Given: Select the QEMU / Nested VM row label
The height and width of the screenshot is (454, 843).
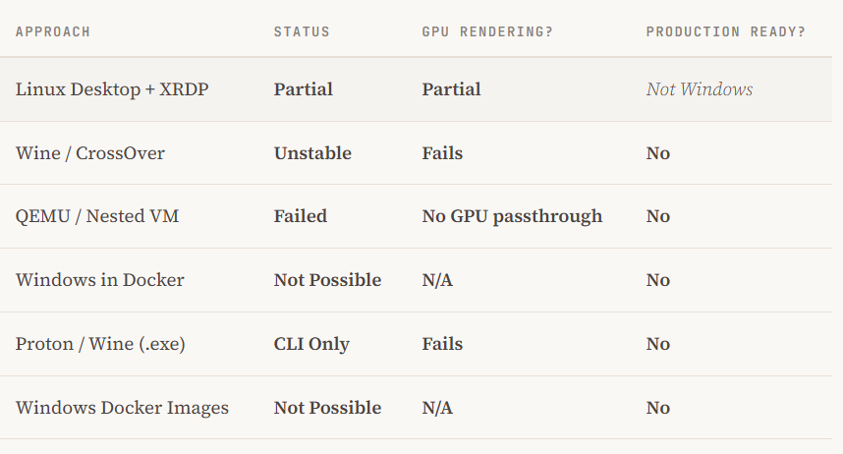Looking at the screenshot, I should (96, 216).
